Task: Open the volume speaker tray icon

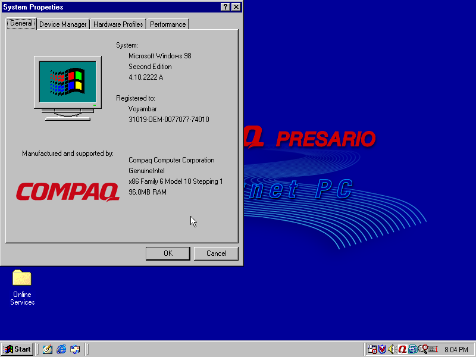Action: tap(392, 349)
